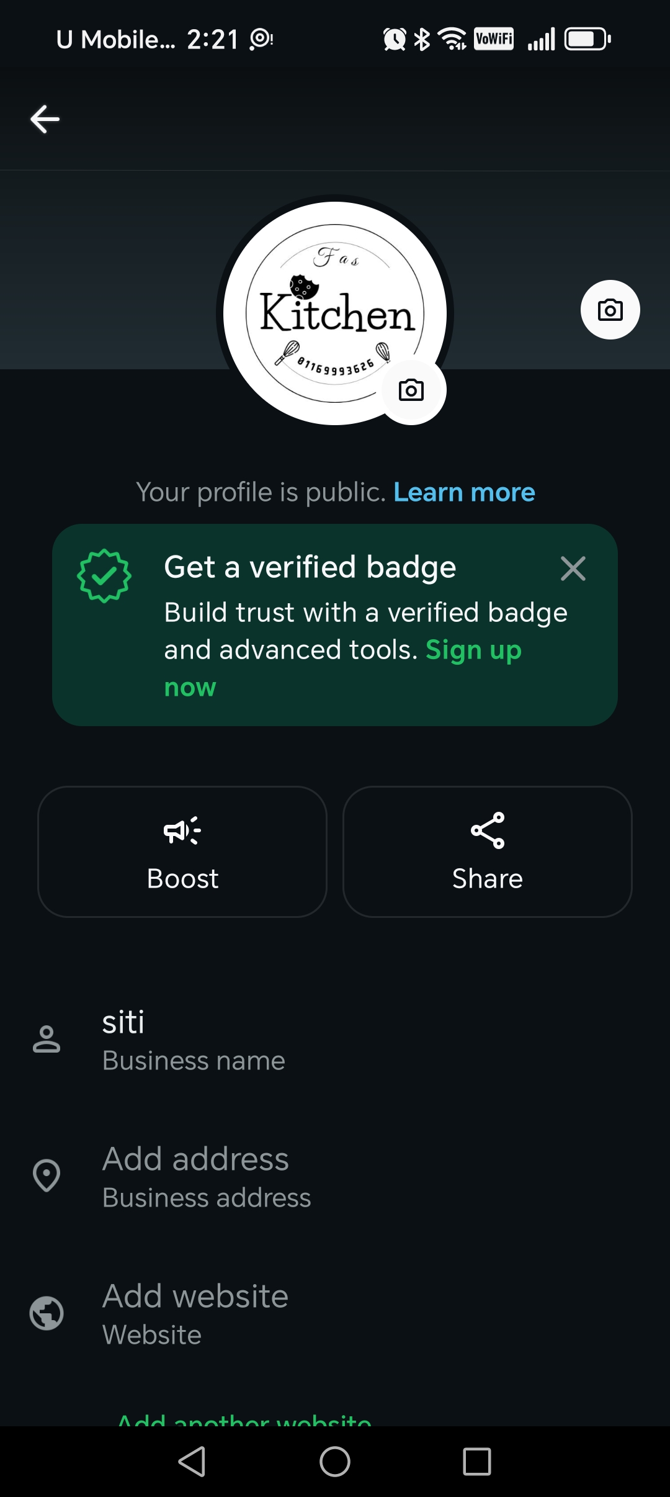Edit the business name siti
This screenshot has width=670, height=1497.
point(123,1023)
